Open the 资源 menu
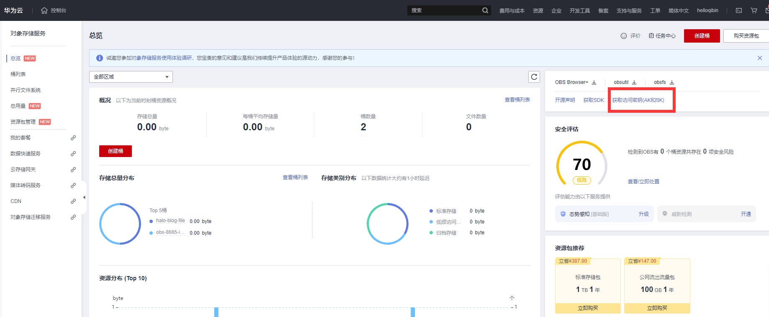Viewport: 769px width, 317px height. (x=538, y=10)
